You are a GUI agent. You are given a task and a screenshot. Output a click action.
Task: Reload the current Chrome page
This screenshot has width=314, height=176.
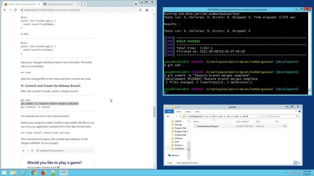[15, 10]
